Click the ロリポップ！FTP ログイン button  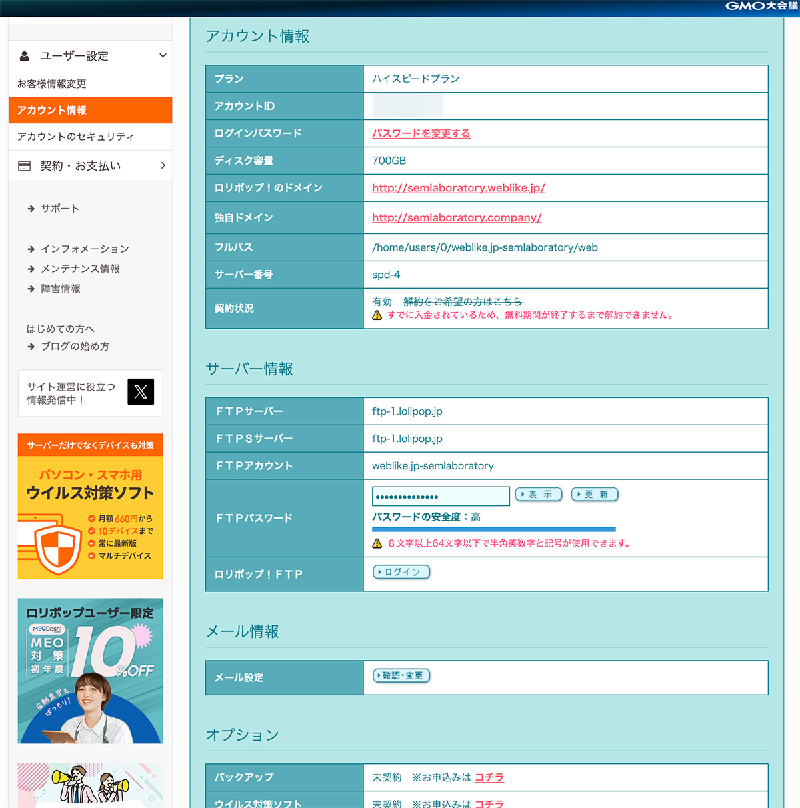pos(401,572)
